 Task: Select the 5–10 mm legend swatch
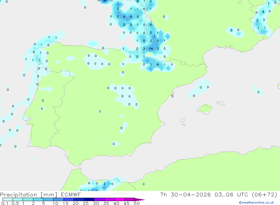click(48, 199)
